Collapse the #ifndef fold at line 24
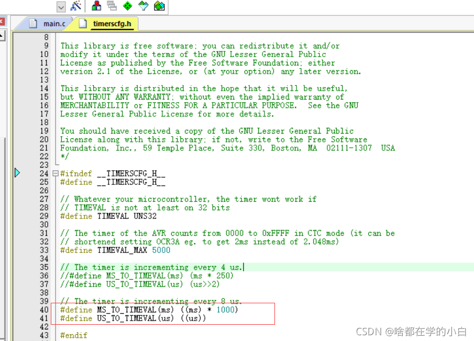Viewport: 474px width, 341px height. (x=55, y=173)
